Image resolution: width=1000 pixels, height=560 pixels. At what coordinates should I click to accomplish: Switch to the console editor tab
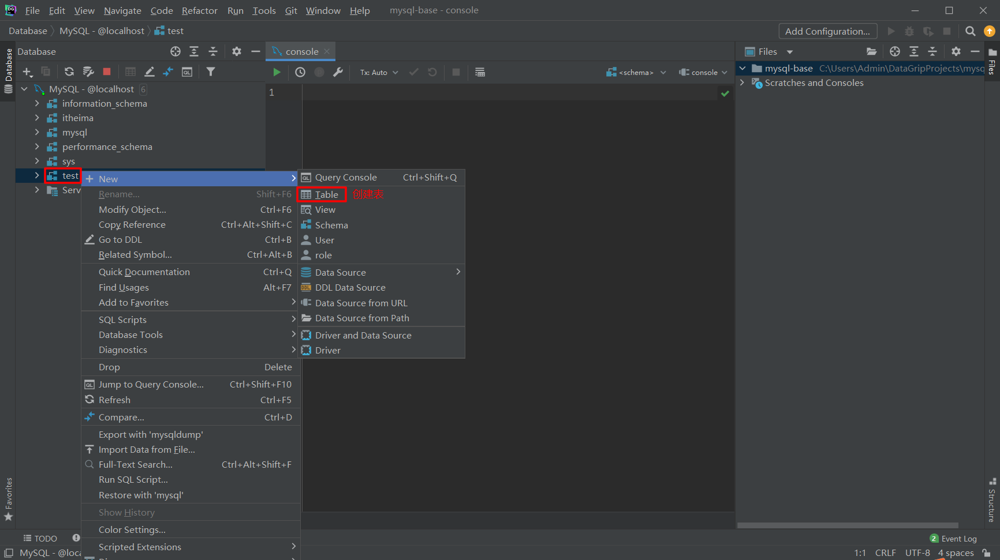301,51
